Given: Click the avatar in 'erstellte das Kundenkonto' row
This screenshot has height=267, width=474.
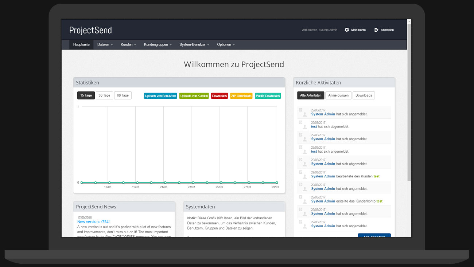Looking at the screenshot, I should (305, 201).
